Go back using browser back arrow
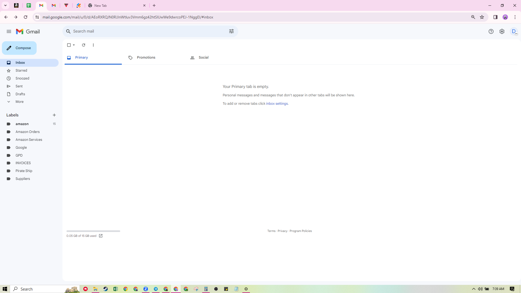Screen dimensions: 521x293 (x=6, y=17)
